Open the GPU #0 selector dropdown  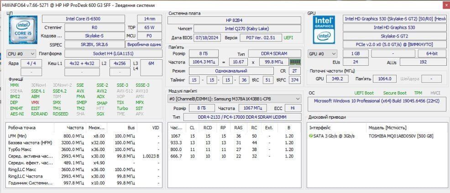(x=322, y=54)
